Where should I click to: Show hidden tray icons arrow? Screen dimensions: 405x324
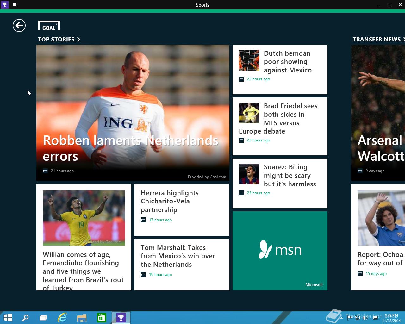click(x=341, y=318)
